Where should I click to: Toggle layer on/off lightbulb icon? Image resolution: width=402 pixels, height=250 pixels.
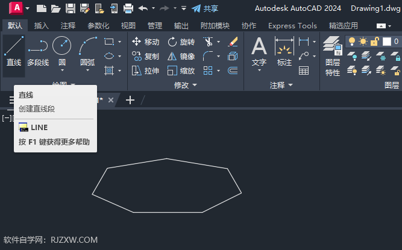(352, 41)
